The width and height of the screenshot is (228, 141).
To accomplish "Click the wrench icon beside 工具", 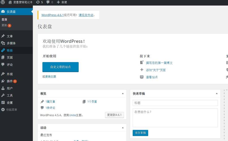I will [3, 95].
